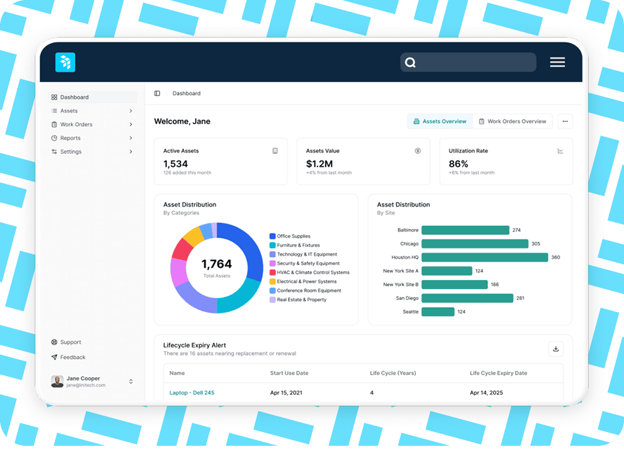The width and height of the screenshot is (624, 450).
Task: Click the app logo in the top bar
Action: (65, 62)
